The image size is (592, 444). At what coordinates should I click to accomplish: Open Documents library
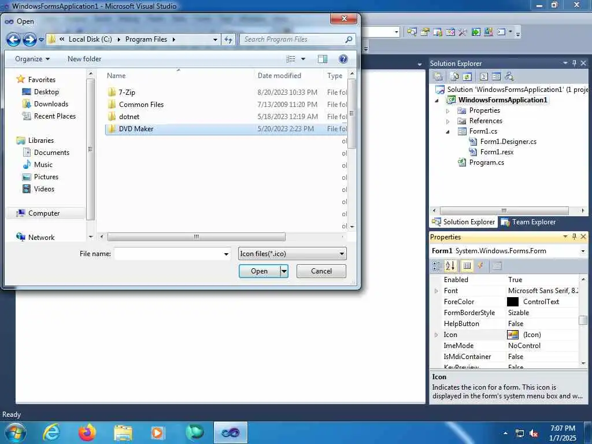click(x=51, y=153)
